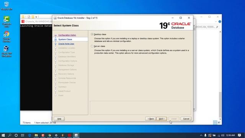Open taskbar Search magnifier

click(10, 135)
